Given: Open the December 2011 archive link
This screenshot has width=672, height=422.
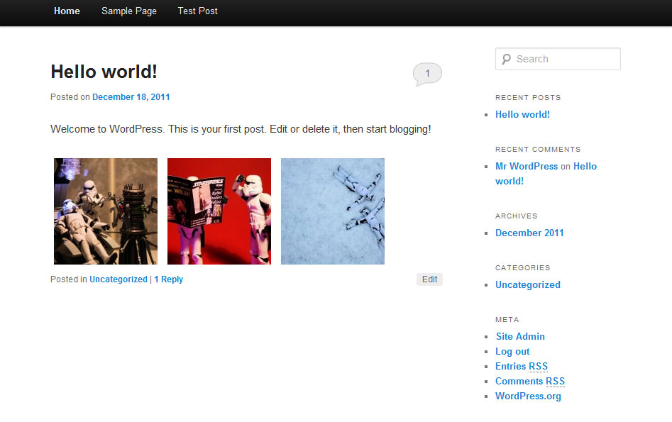Looking at the screenshot, I should coord(529,233).
